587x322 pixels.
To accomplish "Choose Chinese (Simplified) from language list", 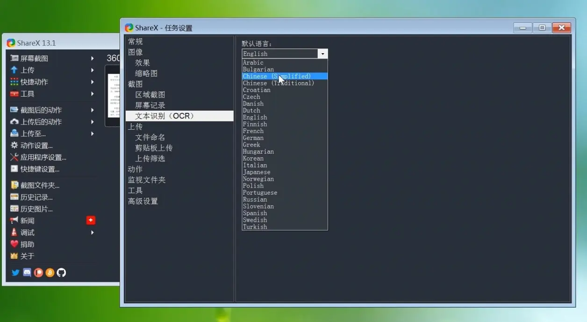I will pyautogui.click(x=285, y=76).
